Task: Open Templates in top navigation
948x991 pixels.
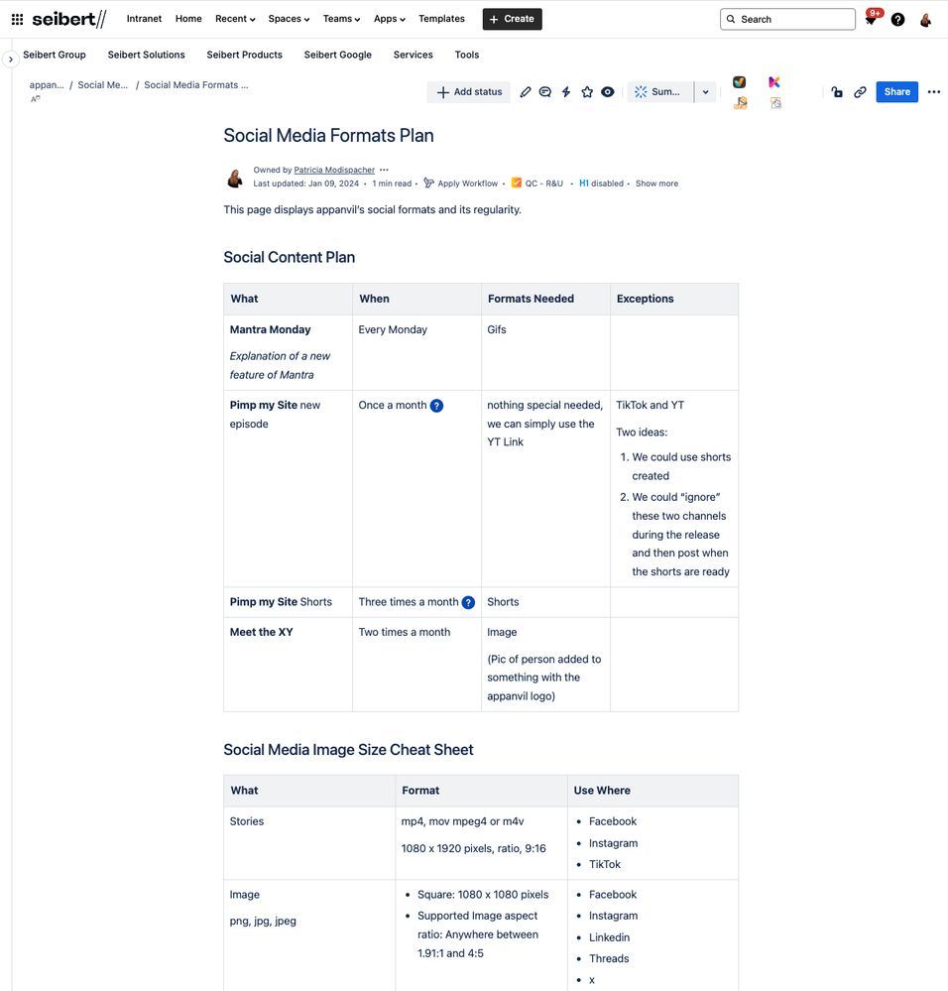Action: tap(441, 19)
